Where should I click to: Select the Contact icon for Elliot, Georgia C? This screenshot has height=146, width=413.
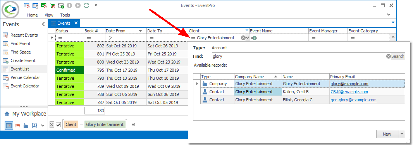coord(205,100)
